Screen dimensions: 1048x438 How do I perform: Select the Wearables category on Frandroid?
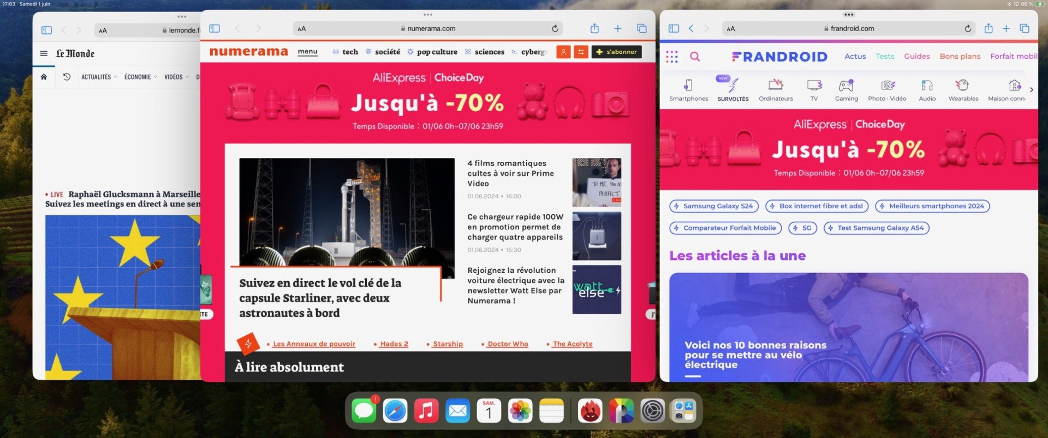click(963, 90)
